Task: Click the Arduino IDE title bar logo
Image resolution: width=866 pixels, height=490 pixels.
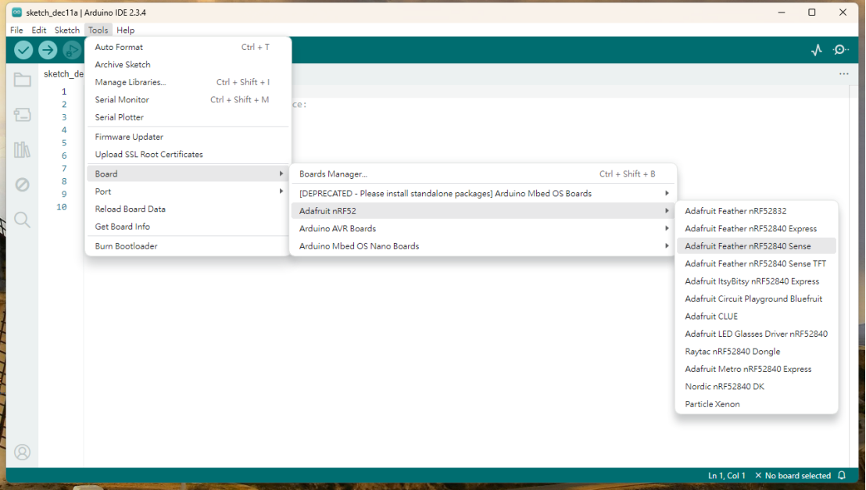Action: [16, 13]
